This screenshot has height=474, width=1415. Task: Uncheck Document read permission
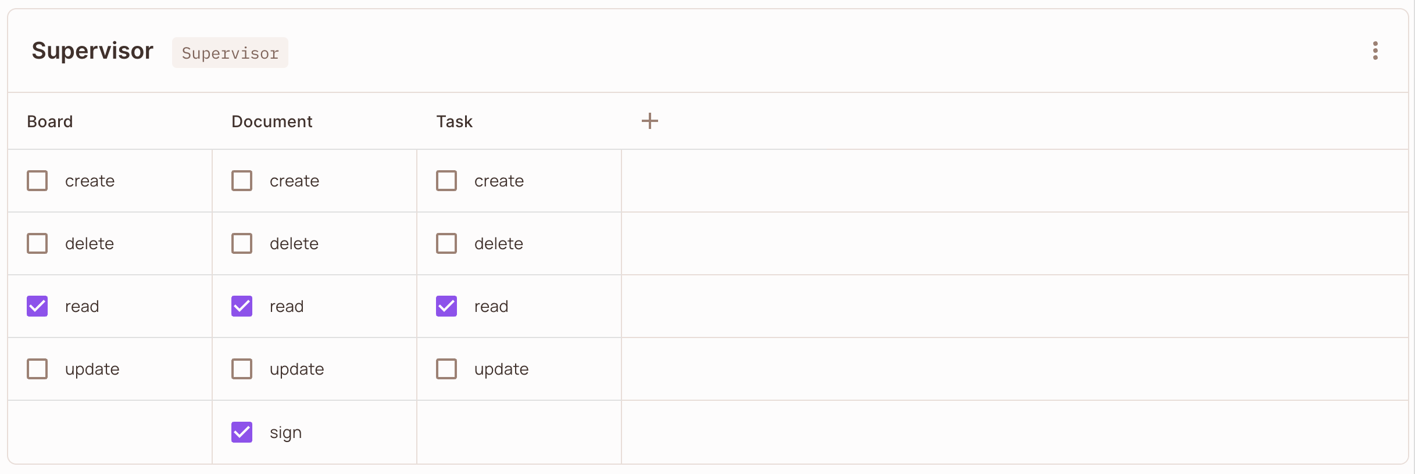coord(242,306)
